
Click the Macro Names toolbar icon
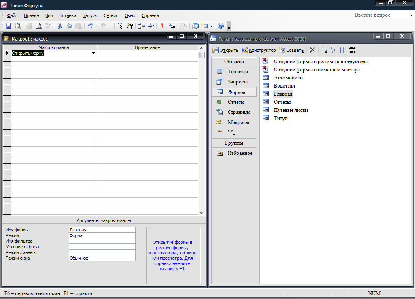(x=120, y=26)
